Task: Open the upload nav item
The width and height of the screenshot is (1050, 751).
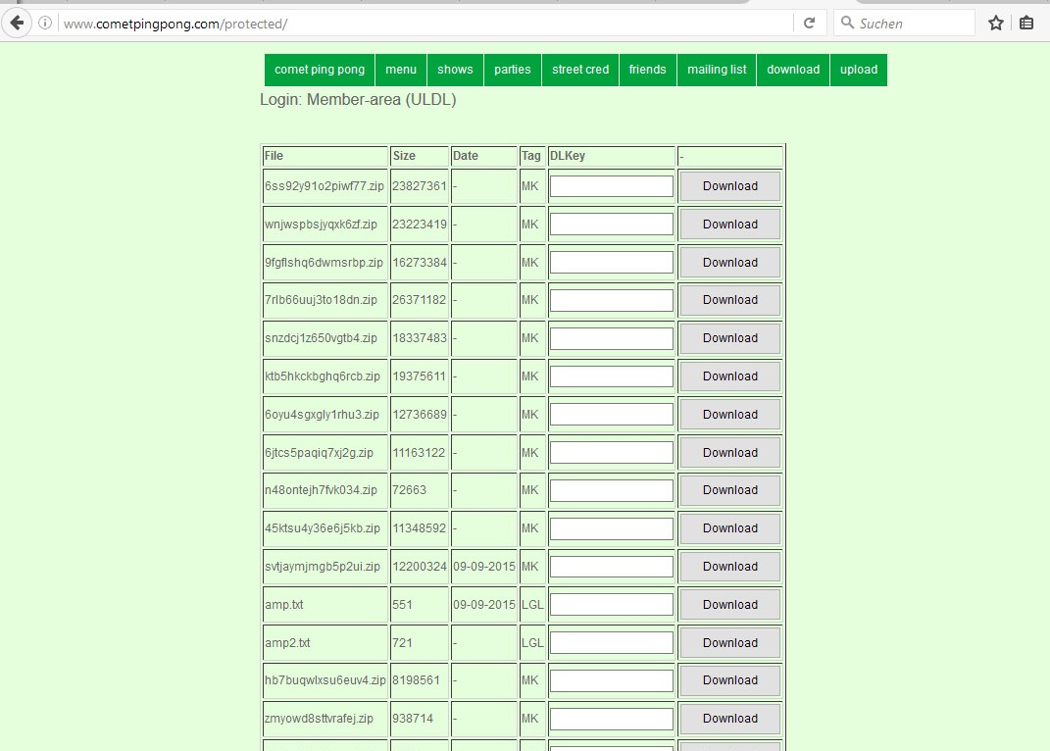Action: [x=859, y=70]
